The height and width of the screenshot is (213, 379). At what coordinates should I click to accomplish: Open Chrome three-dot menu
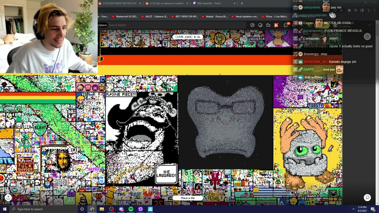pyautogui.click(x=375, y=10)
